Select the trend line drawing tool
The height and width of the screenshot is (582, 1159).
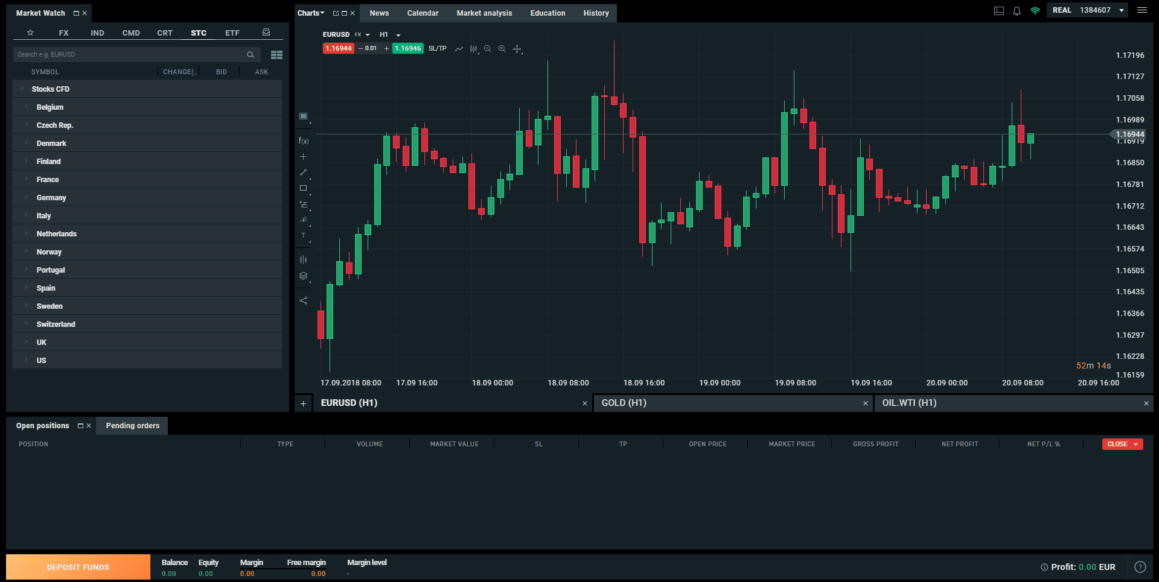pyautogui.click(x=304, y=172)
